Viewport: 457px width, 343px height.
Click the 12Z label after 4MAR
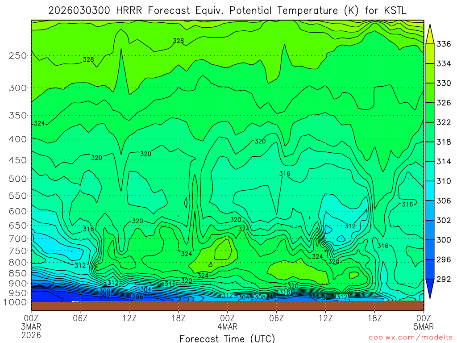325,318
